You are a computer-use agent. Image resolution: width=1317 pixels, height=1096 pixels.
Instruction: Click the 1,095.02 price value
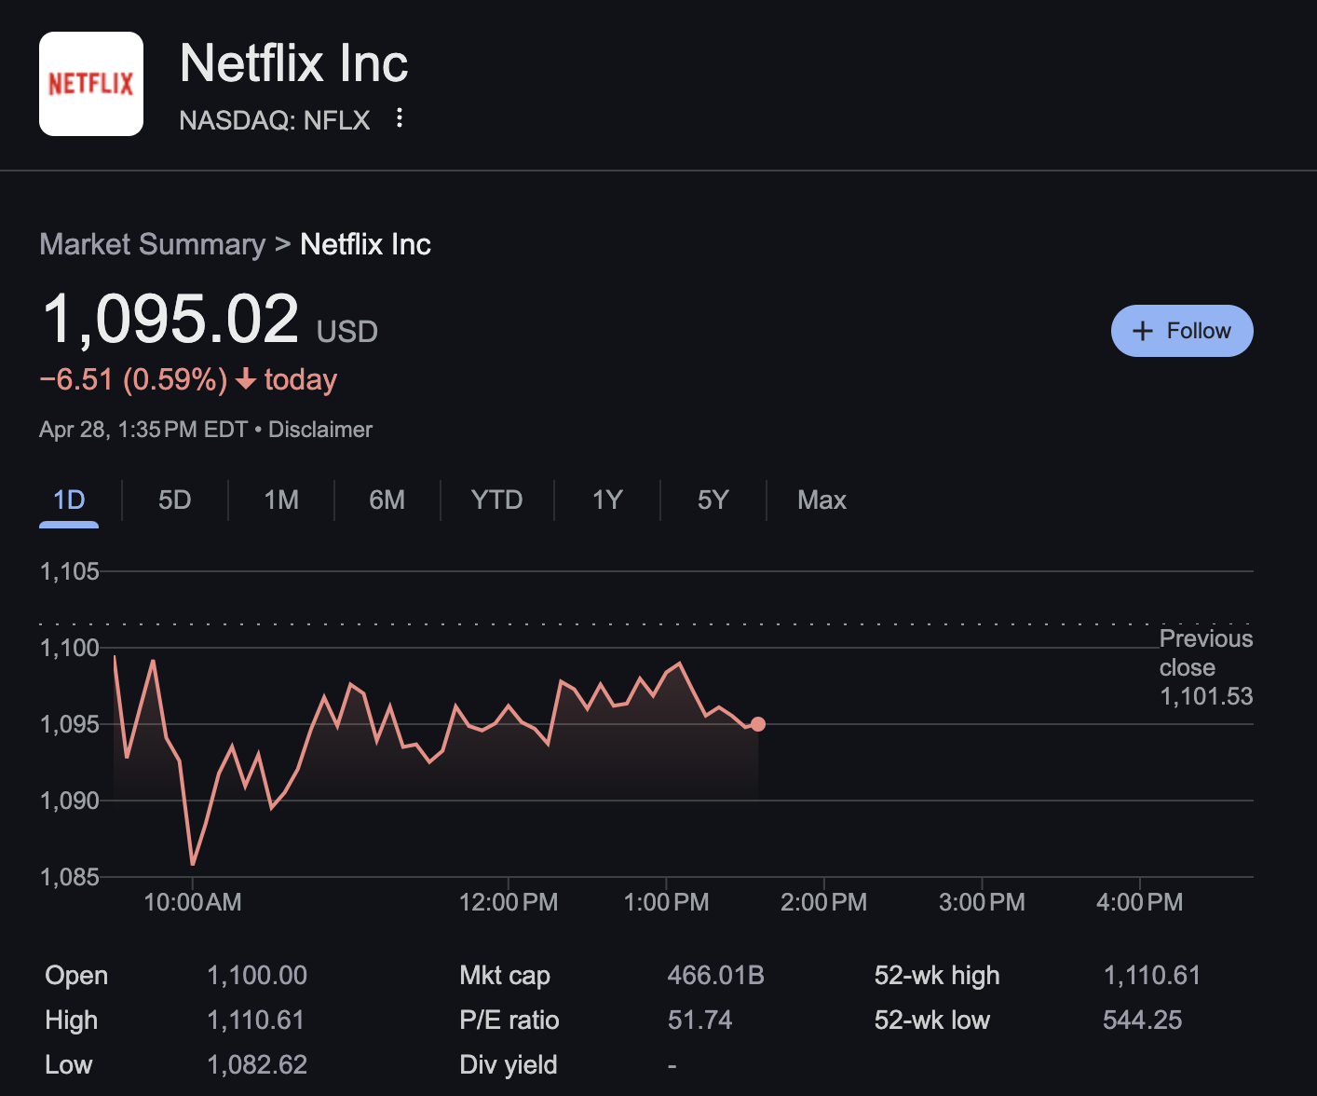coord(170,319)
